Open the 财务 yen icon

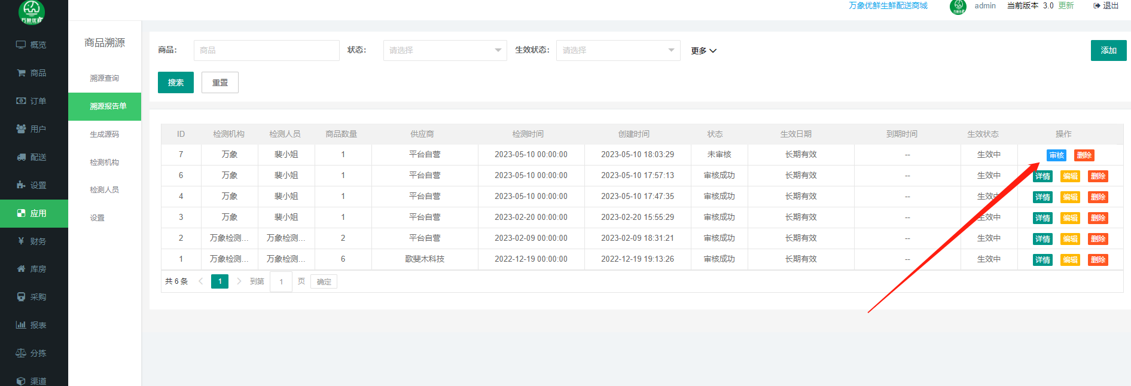click(21, 241)
